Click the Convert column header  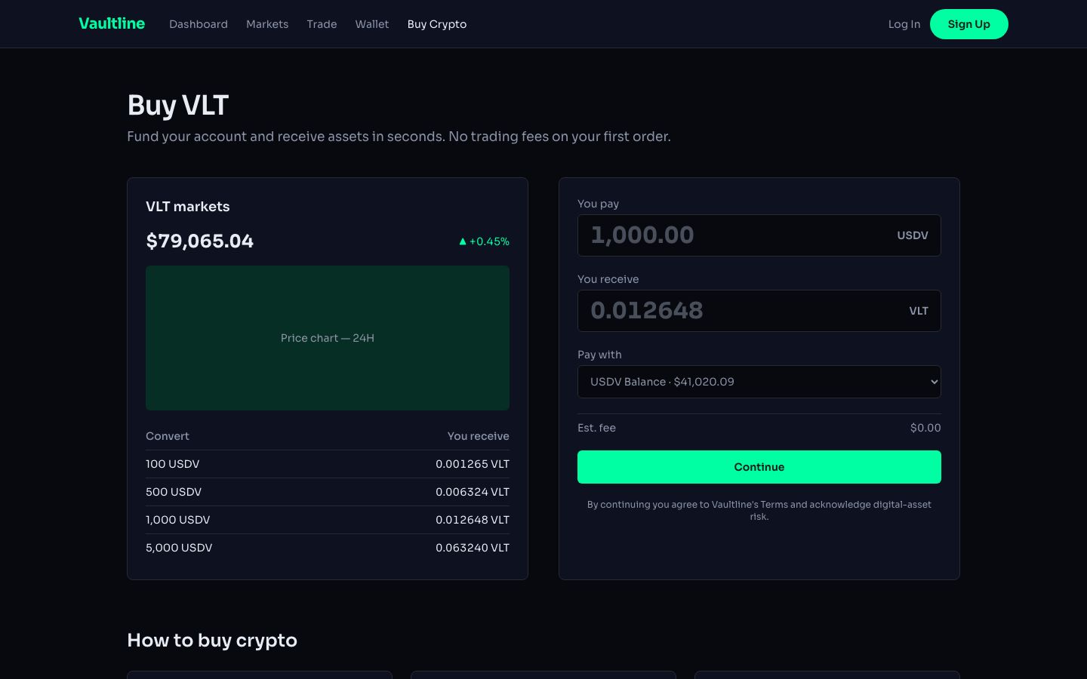pyautogui.click(x=168, y=436)
